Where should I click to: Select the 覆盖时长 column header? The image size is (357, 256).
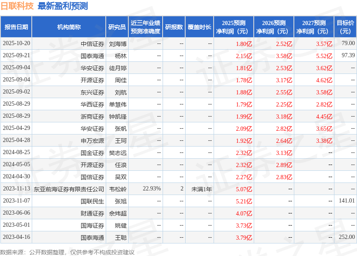[x=199, y=27]
